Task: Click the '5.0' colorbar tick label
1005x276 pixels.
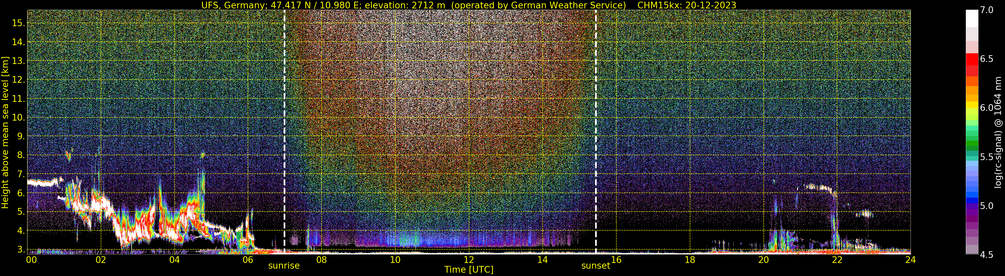Action: click(x=987, y=206)
